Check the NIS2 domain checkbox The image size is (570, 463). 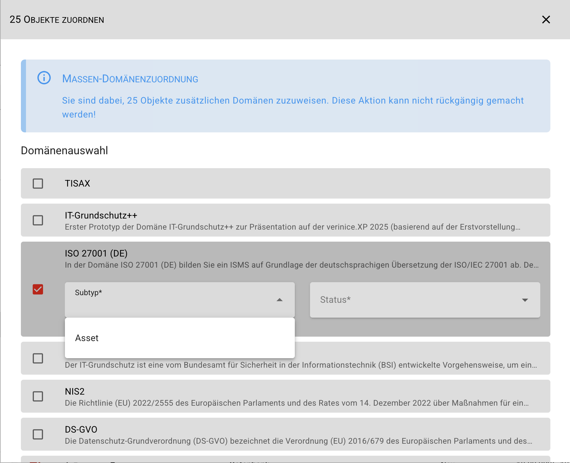click(x=38, y=396)
